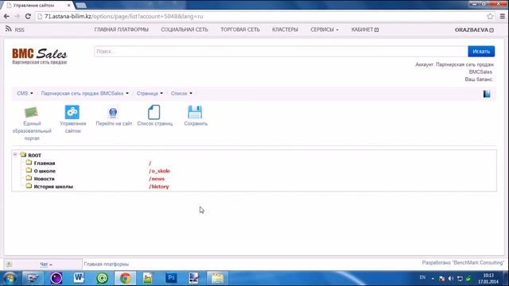Open a new browser tab

81,6
